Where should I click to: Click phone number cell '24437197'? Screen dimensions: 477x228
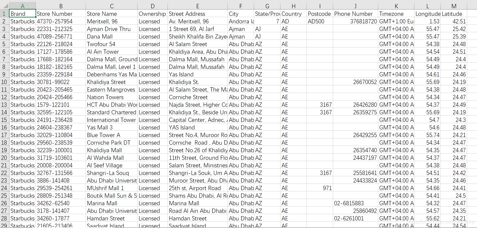(x=356, y=158)
